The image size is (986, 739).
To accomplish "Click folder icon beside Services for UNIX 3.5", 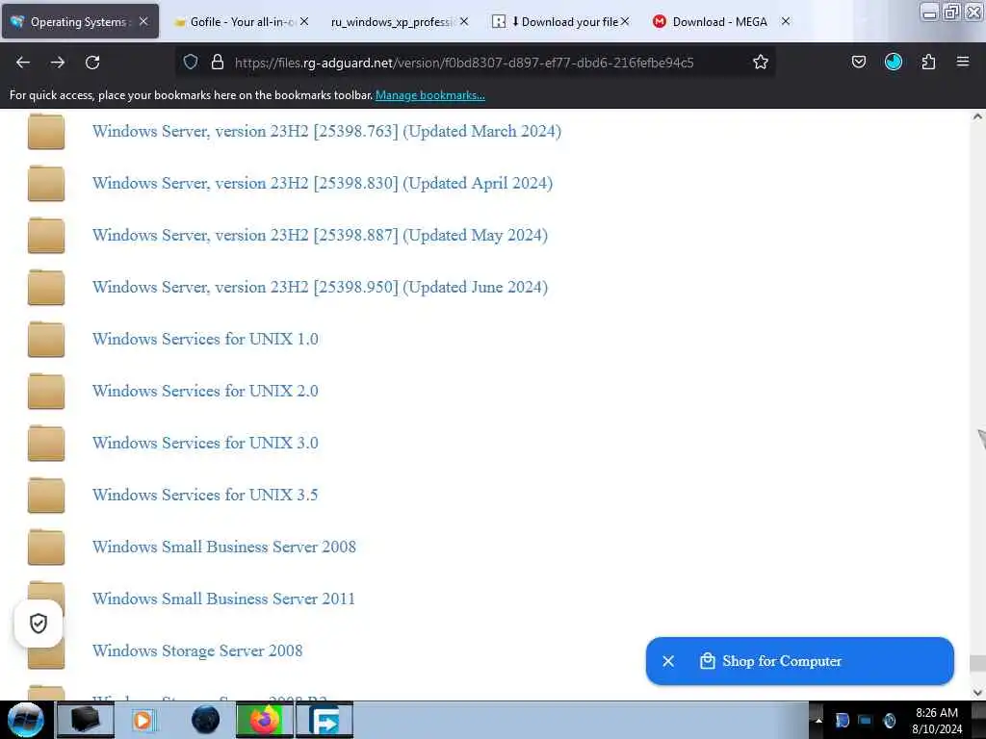I will click(x=46, y=496).
